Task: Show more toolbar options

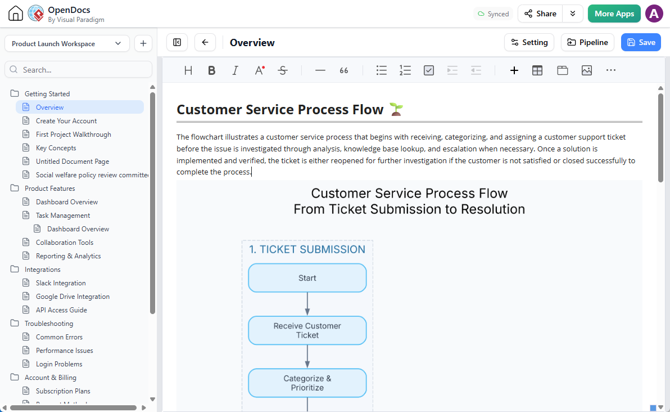Action: [x=611, y=70]
